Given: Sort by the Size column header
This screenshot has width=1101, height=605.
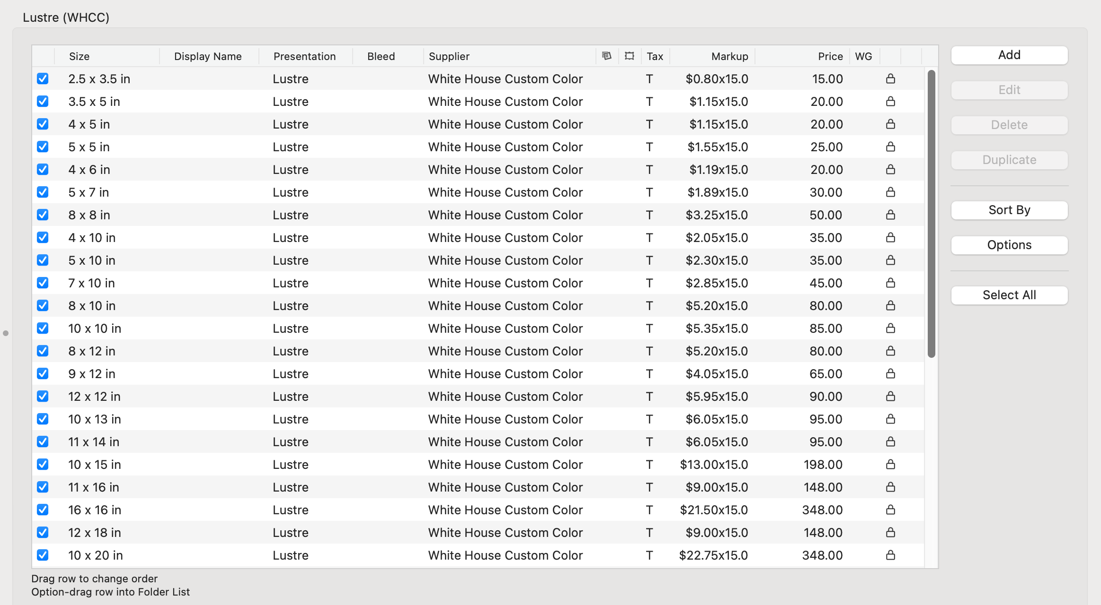Looking at the screenshot, I should point(79,56).
